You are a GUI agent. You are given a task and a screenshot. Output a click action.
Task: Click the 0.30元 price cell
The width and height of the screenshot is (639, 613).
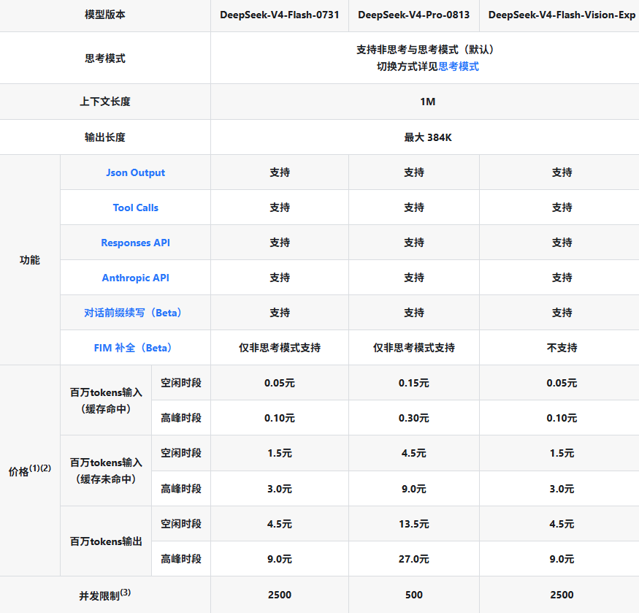[413, 418]
